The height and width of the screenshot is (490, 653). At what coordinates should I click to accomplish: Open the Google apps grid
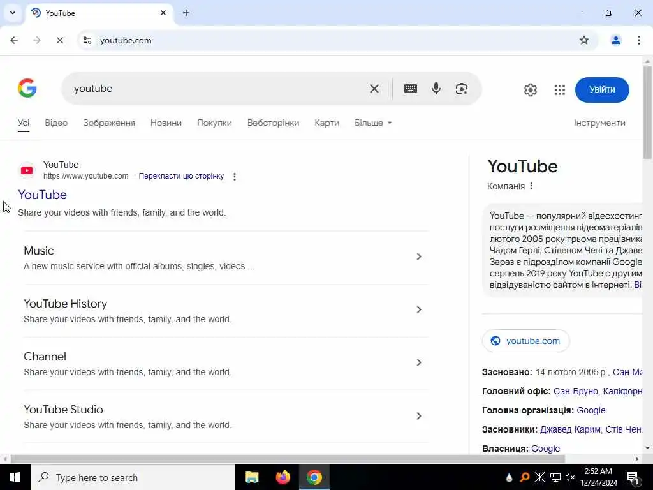(x=560, y=89)
